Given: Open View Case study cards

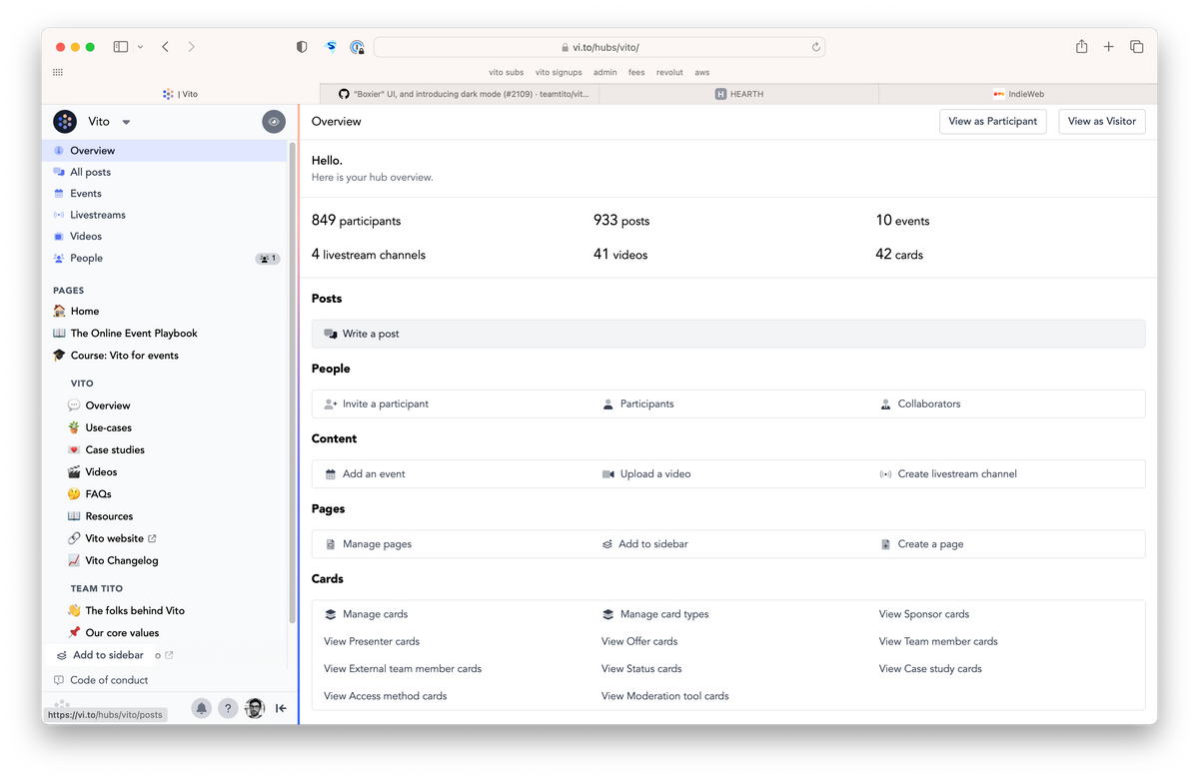Looking at the screenshot, I should point(930,669).
